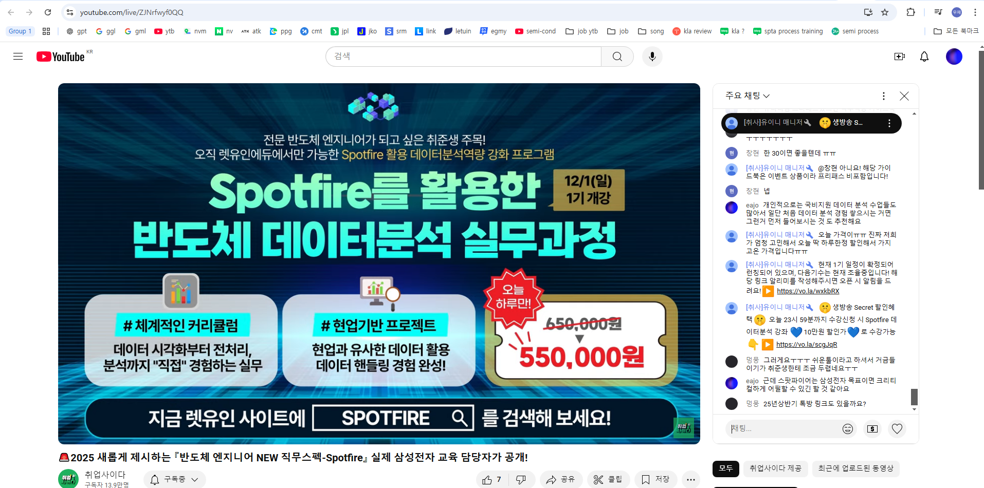Click the chat panel scrollbar thumb
The width and height of the screenshot is (984, 488).
pos(914,397)
